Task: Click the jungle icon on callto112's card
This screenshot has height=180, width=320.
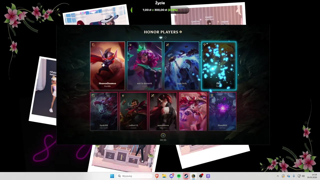Action: [123, 95]
